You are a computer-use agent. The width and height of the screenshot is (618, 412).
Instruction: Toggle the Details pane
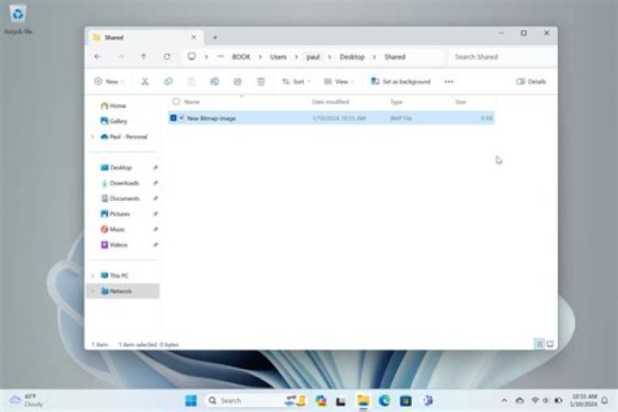[x=531, y=82]
